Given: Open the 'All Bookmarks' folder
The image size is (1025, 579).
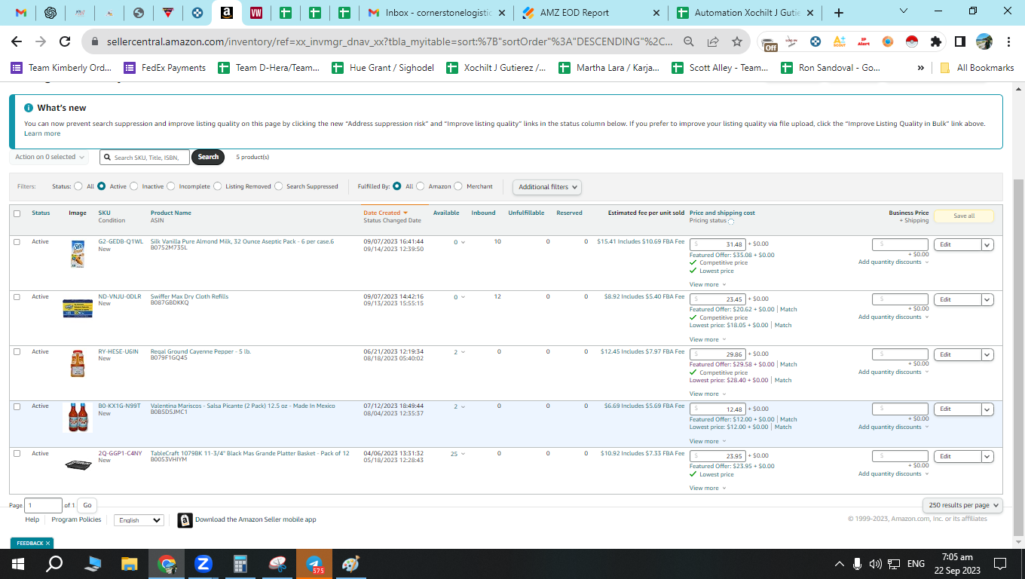Looking at the screenshot, I should 977,68.
